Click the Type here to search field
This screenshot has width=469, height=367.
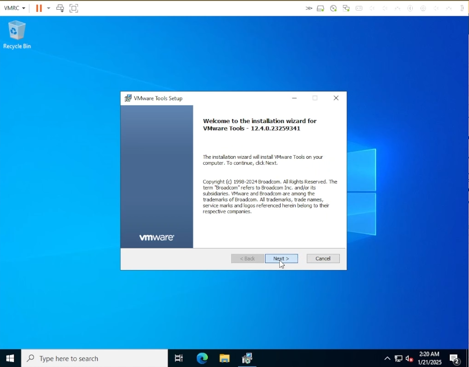click(x=92, y=358)
